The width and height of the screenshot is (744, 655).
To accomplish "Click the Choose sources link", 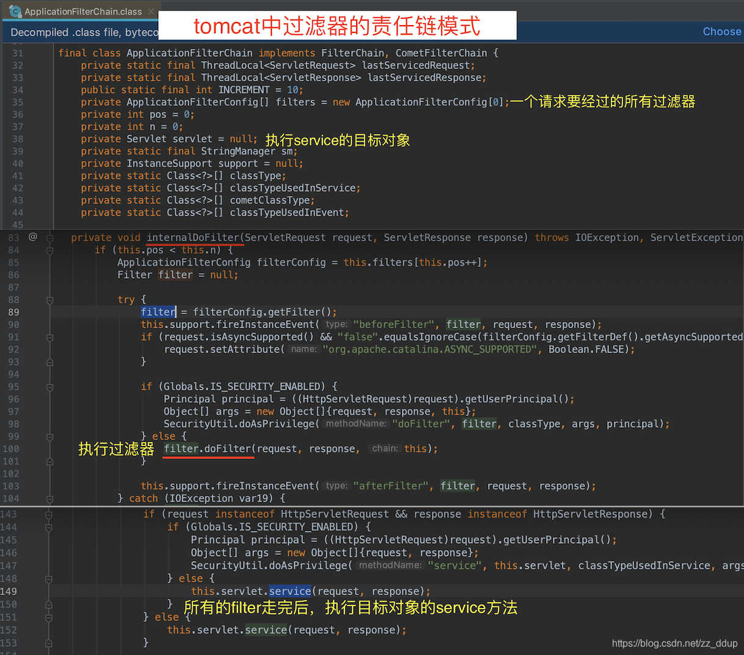I will (722, 32).
